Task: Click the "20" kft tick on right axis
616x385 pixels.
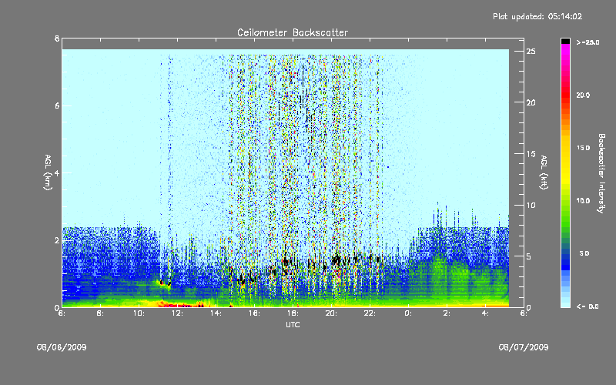Action: pos(531,102)
